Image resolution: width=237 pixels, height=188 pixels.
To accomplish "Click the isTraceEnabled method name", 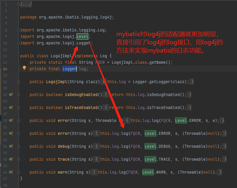I will coord(81,108).
